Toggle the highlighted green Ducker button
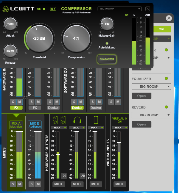Screen dimensions: 179x193 click(x=77, y=108)
